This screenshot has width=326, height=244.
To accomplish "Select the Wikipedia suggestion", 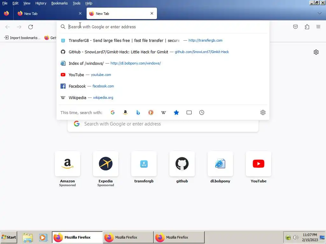I will pyautogui.click(x=163, y=98).
